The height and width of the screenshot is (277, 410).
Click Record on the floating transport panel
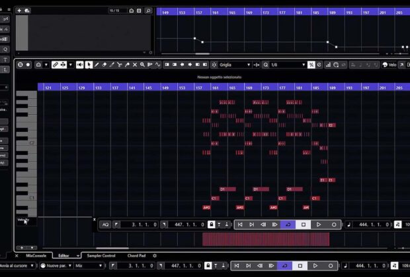(334, 225)
